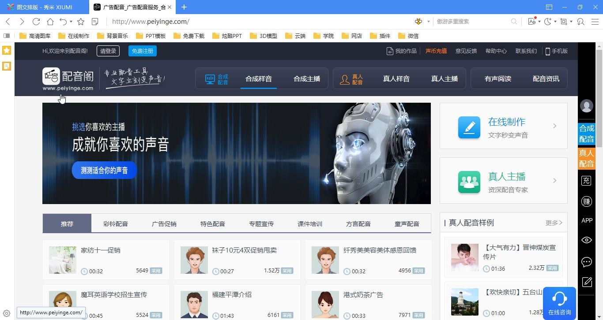Open the user avatar in right sidebar
This screenshot has height=320, width=603.
(x=586, y=106)
